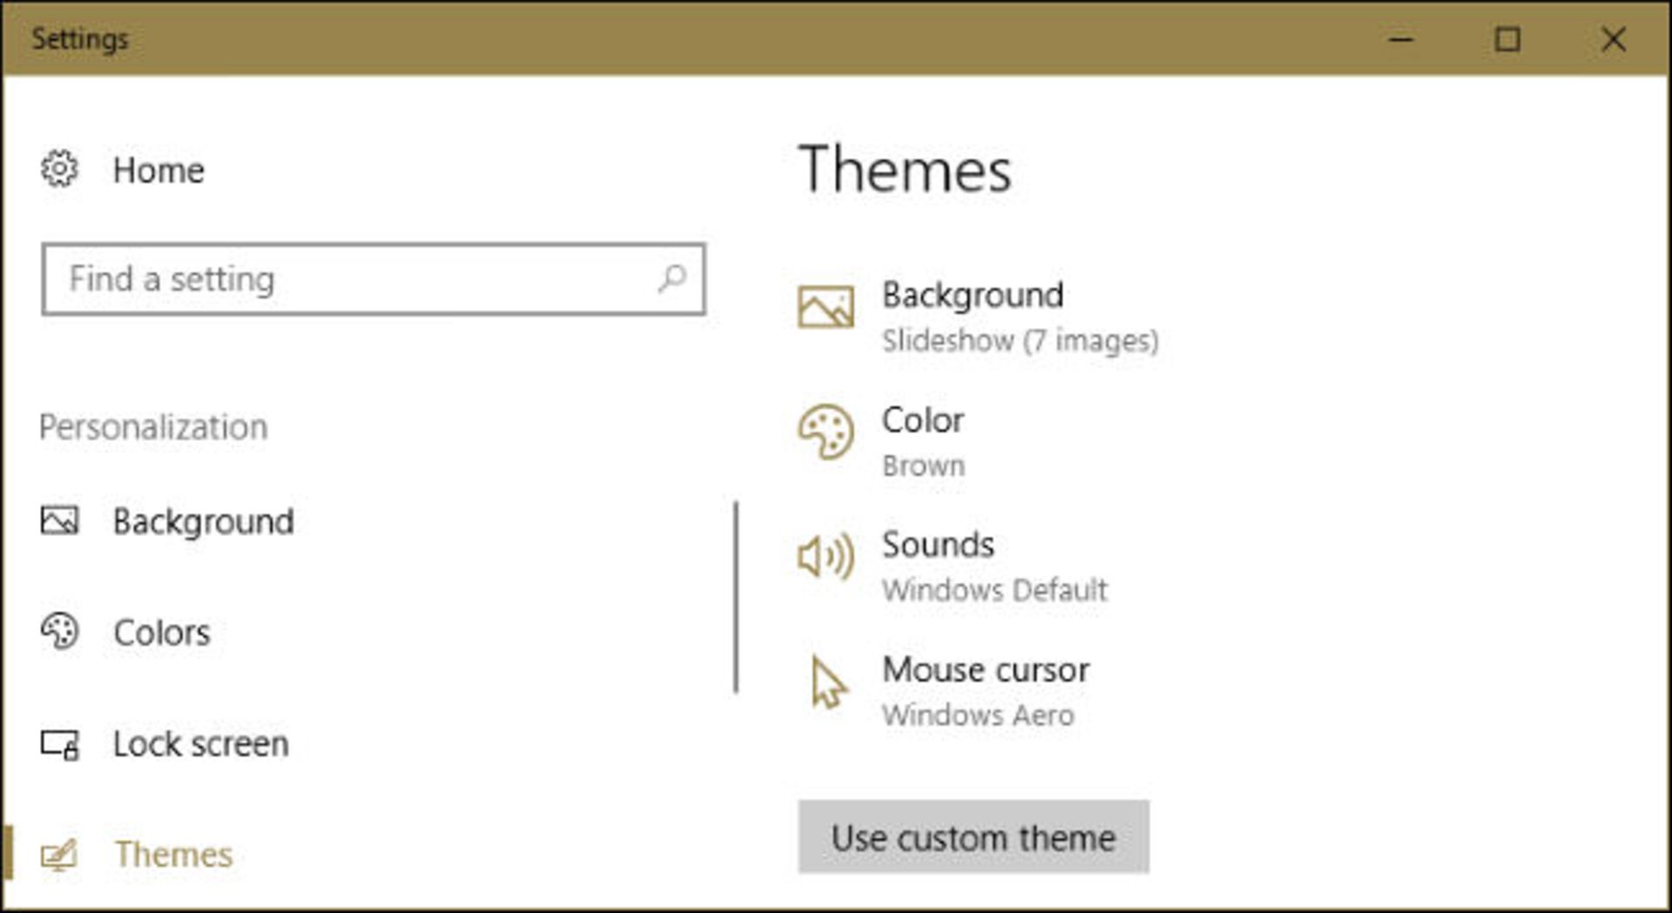Click the Use custom theme button
This screenshot has width=1672, height=913.
[974, 837]
